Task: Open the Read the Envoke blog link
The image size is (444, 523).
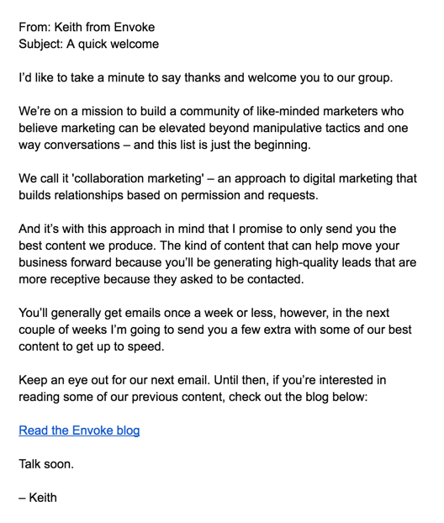Action: pyautogui.click(x=79, y=431)
